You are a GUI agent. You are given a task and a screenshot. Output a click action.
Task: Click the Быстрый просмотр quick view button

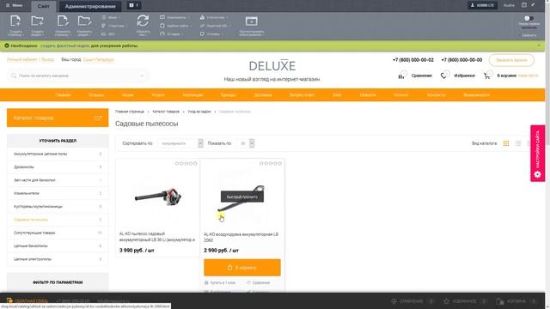coord(242,197)
